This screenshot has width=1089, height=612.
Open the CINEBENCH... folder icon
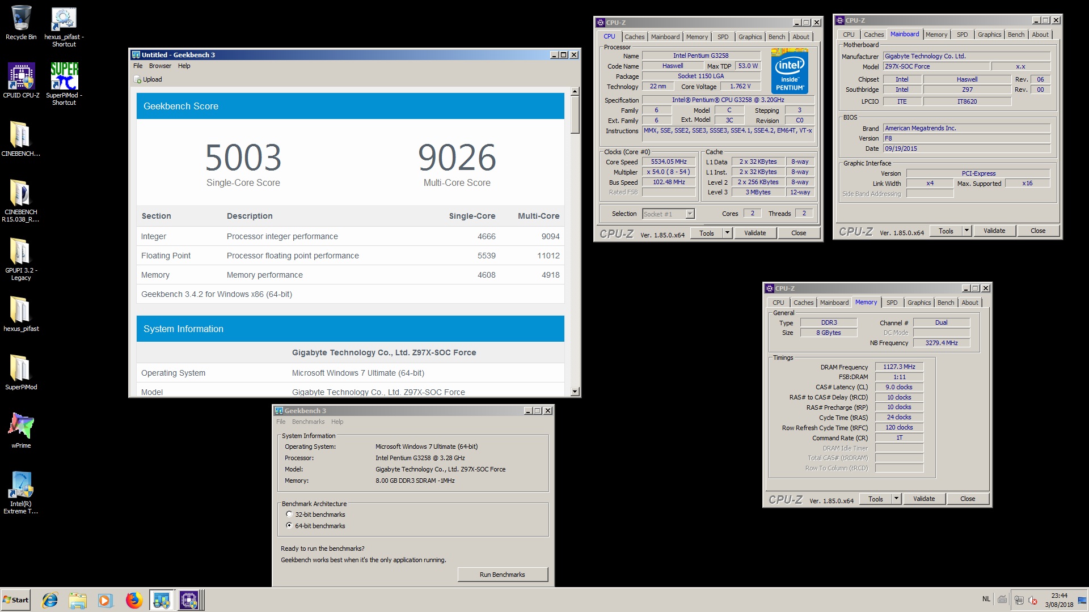click(x=21, y=139)
